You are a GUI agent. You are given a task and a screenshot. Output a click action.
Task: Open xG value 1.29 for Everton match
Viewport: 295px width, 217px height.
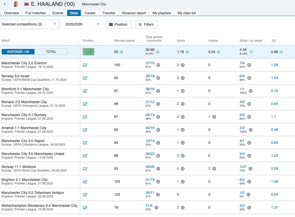tap(274, 65)
